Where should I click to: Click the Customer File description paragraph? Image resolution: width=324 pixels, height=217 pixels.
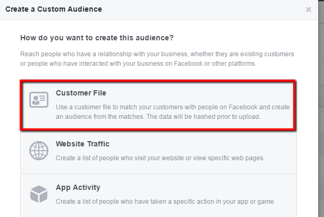[172, 111]
